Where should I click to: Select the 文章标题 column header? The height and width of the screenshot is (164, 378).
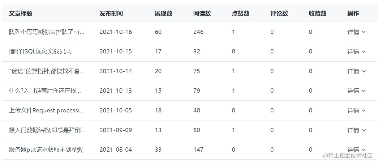pos(21,14)
